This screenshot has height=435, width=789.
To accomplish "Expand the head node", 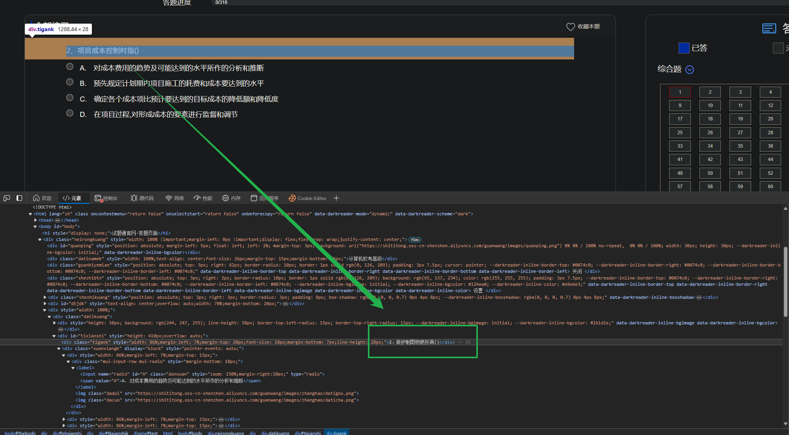I will (35, 220).
